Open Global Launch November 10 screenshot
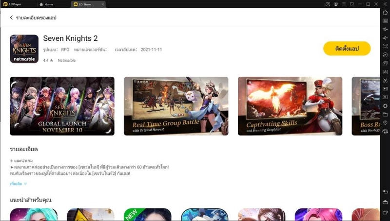The width and height of the screenshot is (390, 221). 62,106
